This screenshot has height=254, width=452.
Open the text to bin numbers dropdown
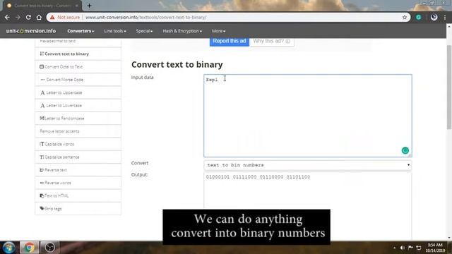[308, 165]
